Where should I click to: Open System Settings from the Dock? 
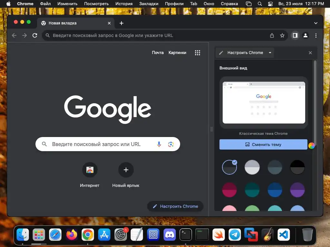click(x=121, y=234)
